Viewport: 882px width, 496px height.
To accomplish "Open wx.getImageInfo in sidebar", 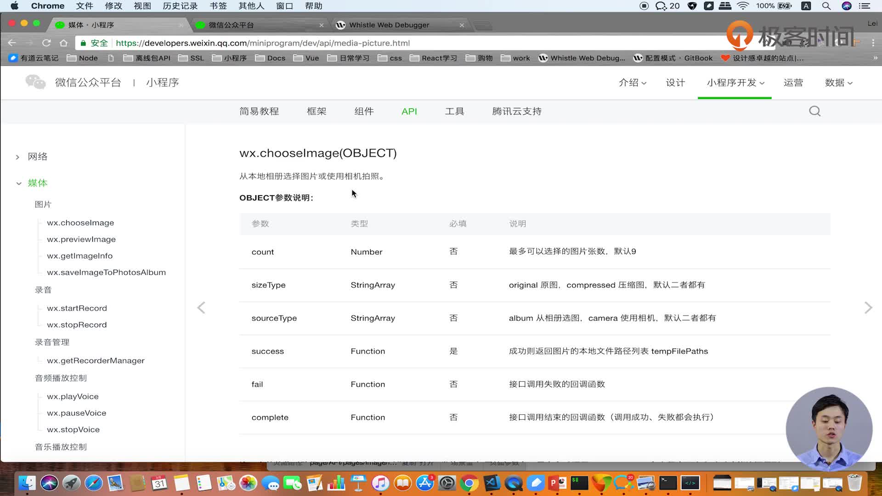I will coord(79,256).
